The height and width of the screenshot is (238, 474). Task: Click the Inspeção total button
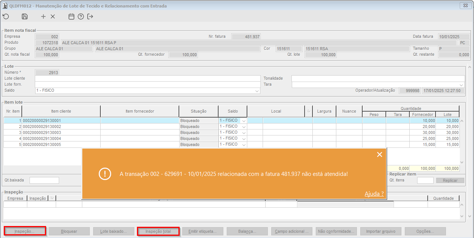pyautogui.click(x=158, y=231)
